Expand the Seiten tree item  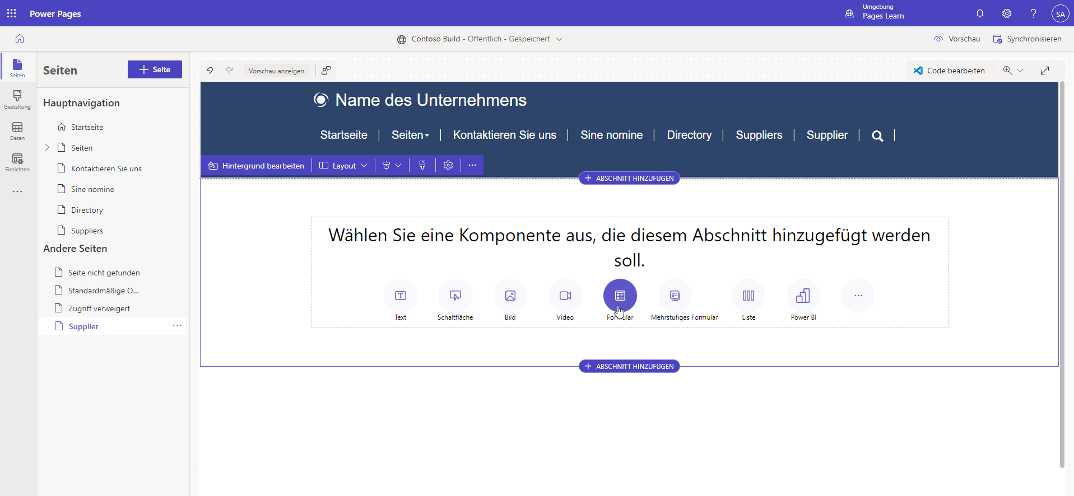47,148
